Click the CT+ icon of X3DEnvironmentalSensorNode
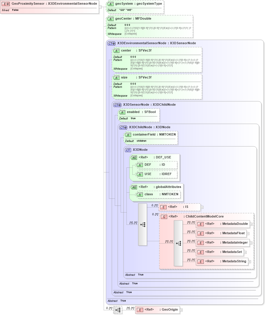This screenshot has width=265, height=315. [x=112, y=43]
